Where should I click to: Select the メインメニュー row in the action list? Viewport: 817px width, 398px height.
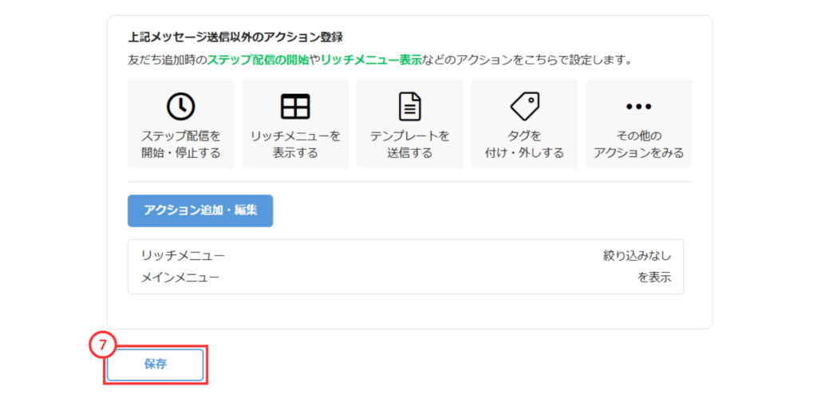[x=180, y=278]
